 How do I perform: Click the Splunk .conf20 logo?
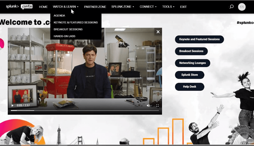tap(19, 7)
